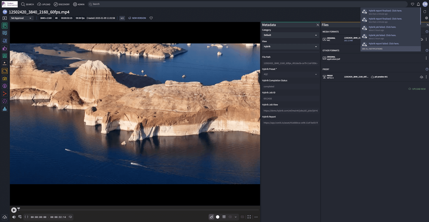Open the transcription microphone icon in sidebar
Screen dimensions: 429x222
[x=5, y=41]
